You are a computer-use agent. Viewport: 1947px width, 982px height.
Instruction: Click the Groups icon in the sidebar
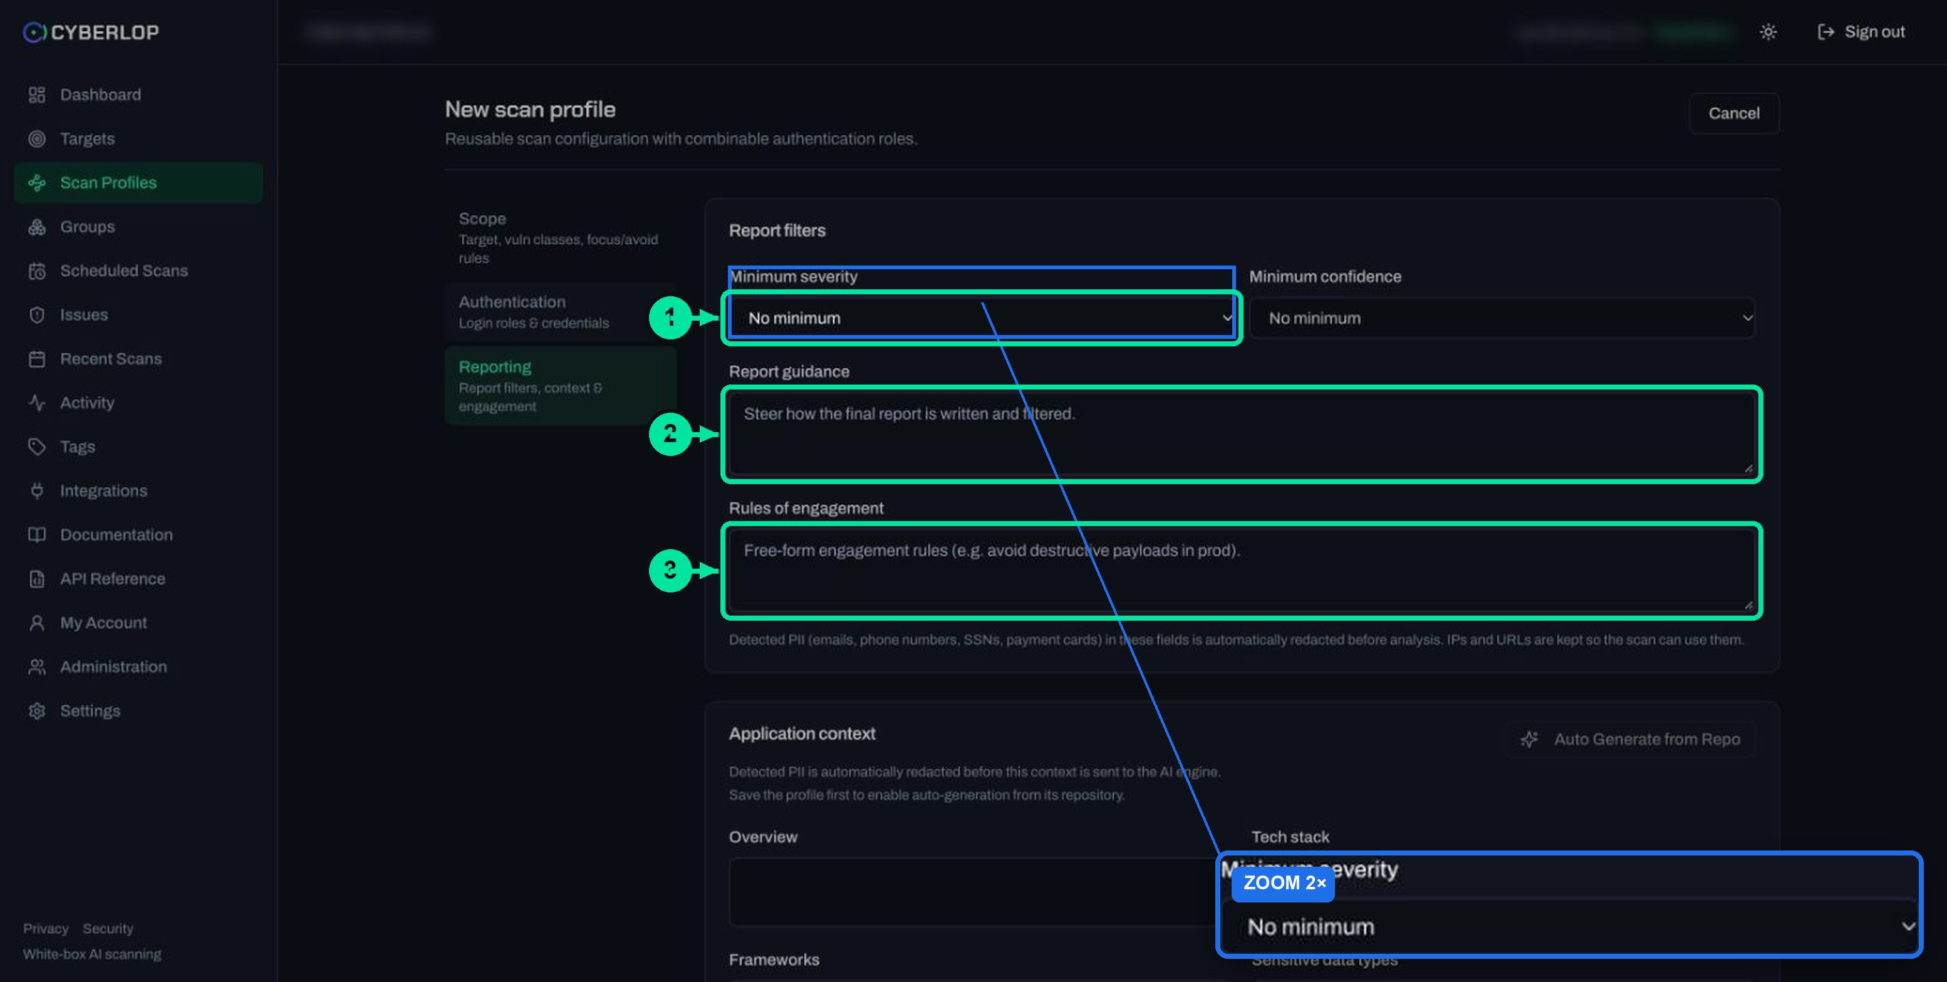[x=36, y=227]
